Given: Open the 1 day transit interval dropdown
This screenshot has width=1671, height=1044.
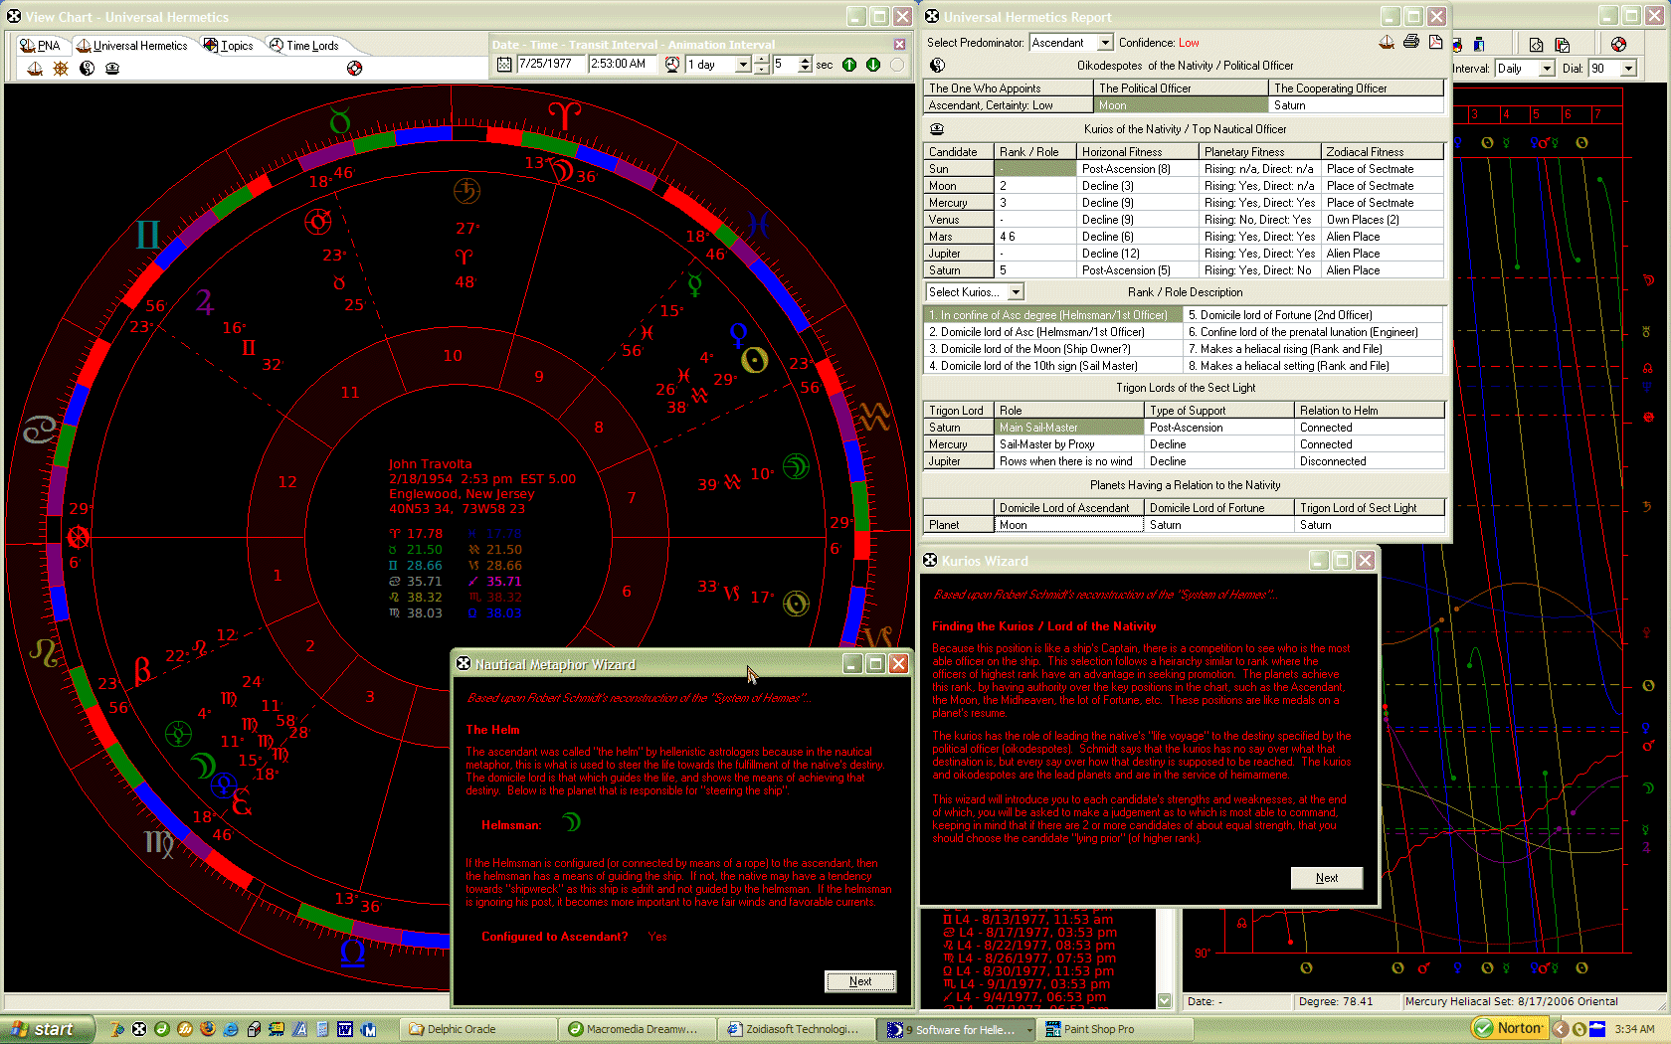Looking at the screenshot, I should pos(742,64).
